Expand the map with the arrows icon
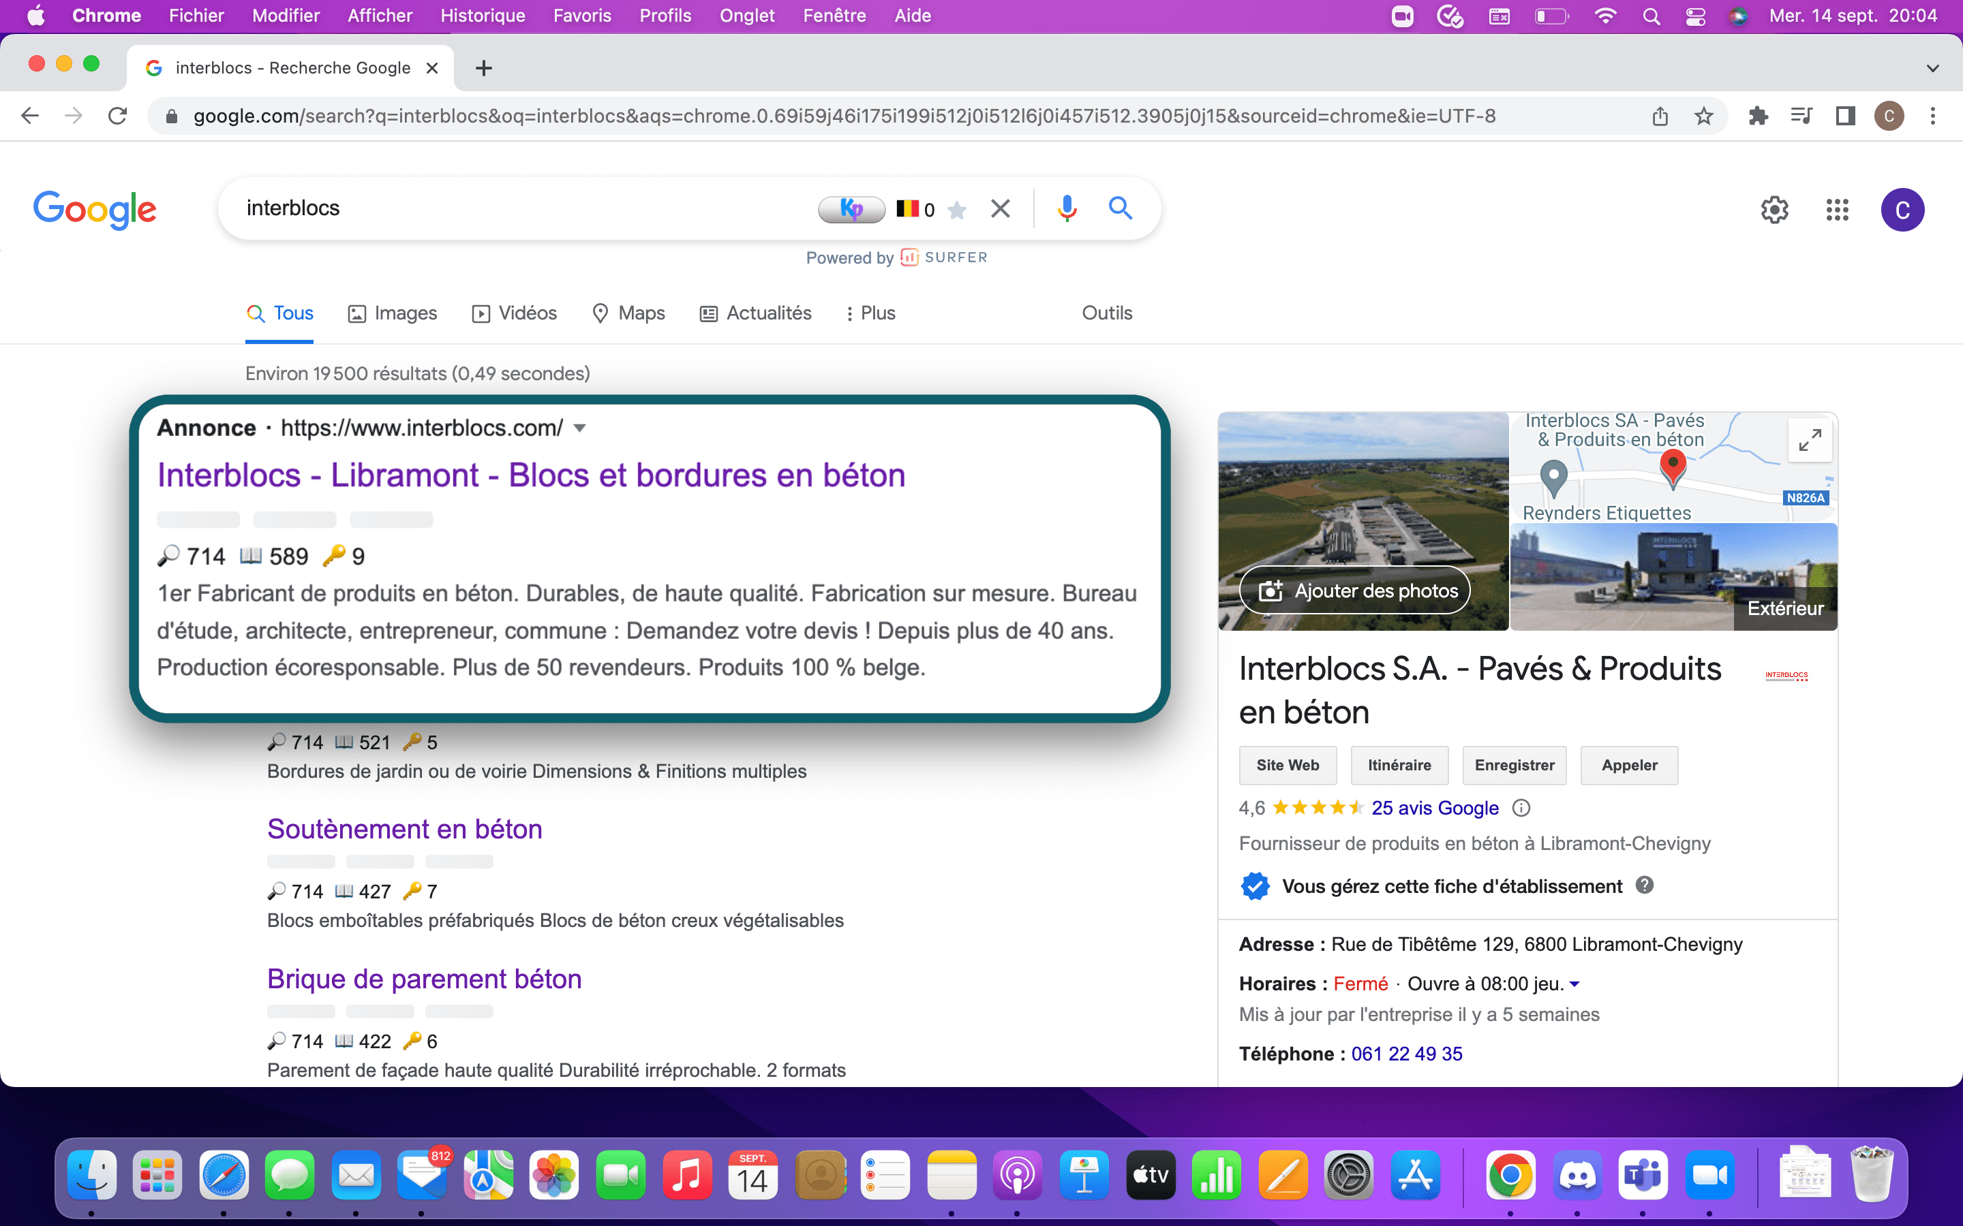 1810,440
